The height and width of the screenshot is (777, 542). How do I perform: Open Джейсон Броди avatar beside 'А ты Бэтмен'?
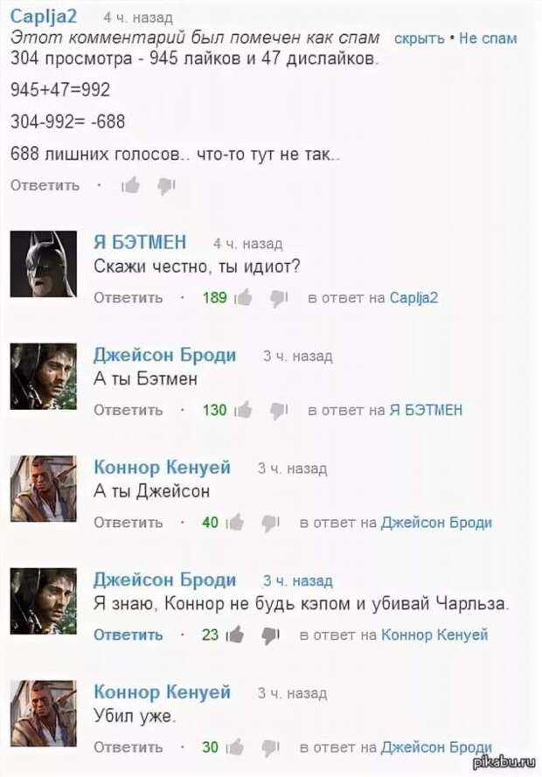point(44,376)
